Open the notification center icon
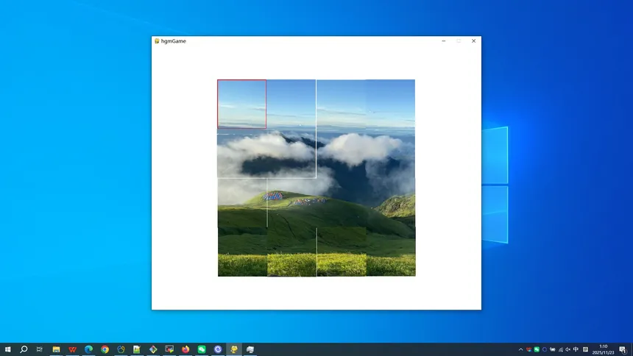The width and height of the screenshot is (633, 356). [x=623, y=349]
